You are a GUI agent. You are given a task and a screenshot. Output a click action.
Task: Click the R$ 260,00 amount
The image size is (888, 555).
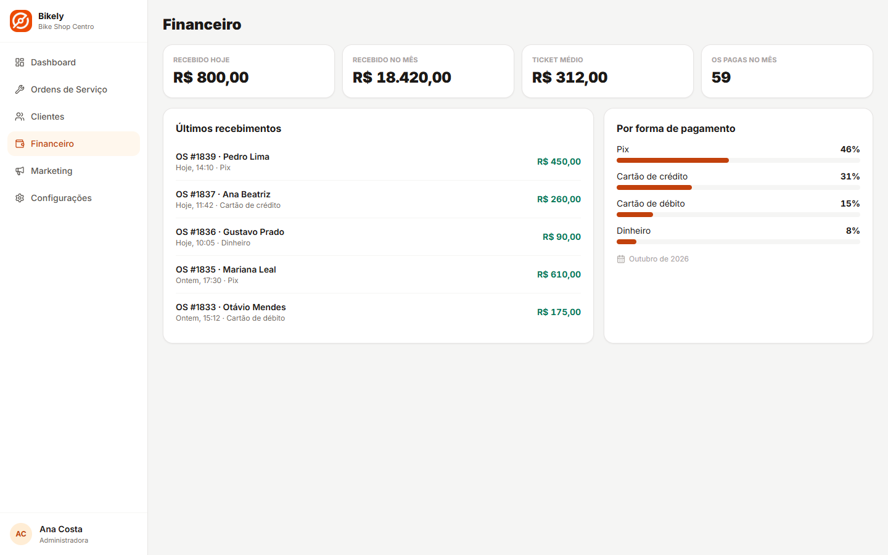pyautogui.click(x=559, y=199)
